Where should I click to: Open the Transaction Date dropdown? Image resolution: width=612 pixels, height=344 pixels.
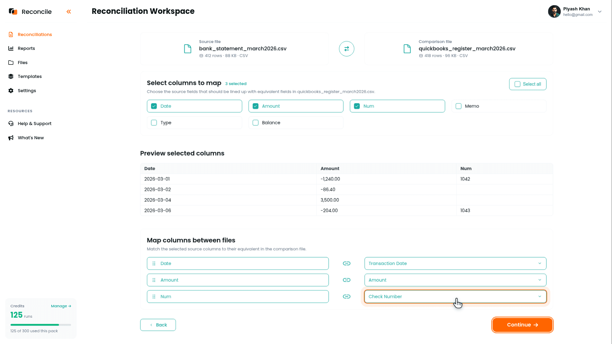coord(455,264)
